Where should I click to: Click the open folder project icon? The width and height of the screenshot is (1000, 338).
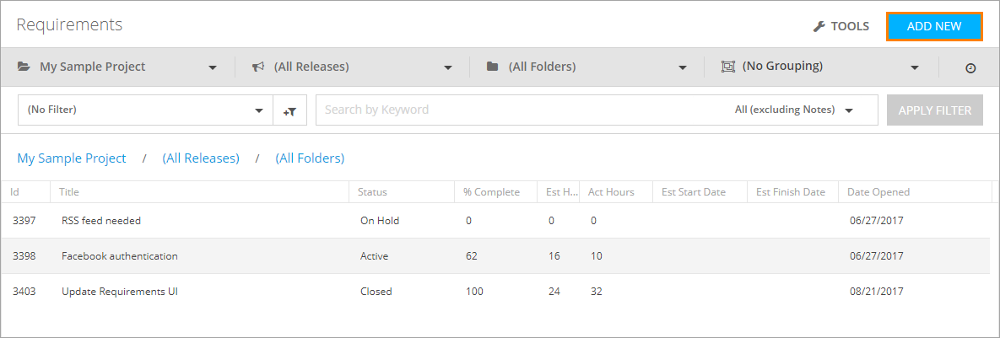click(x=24, y=67)
